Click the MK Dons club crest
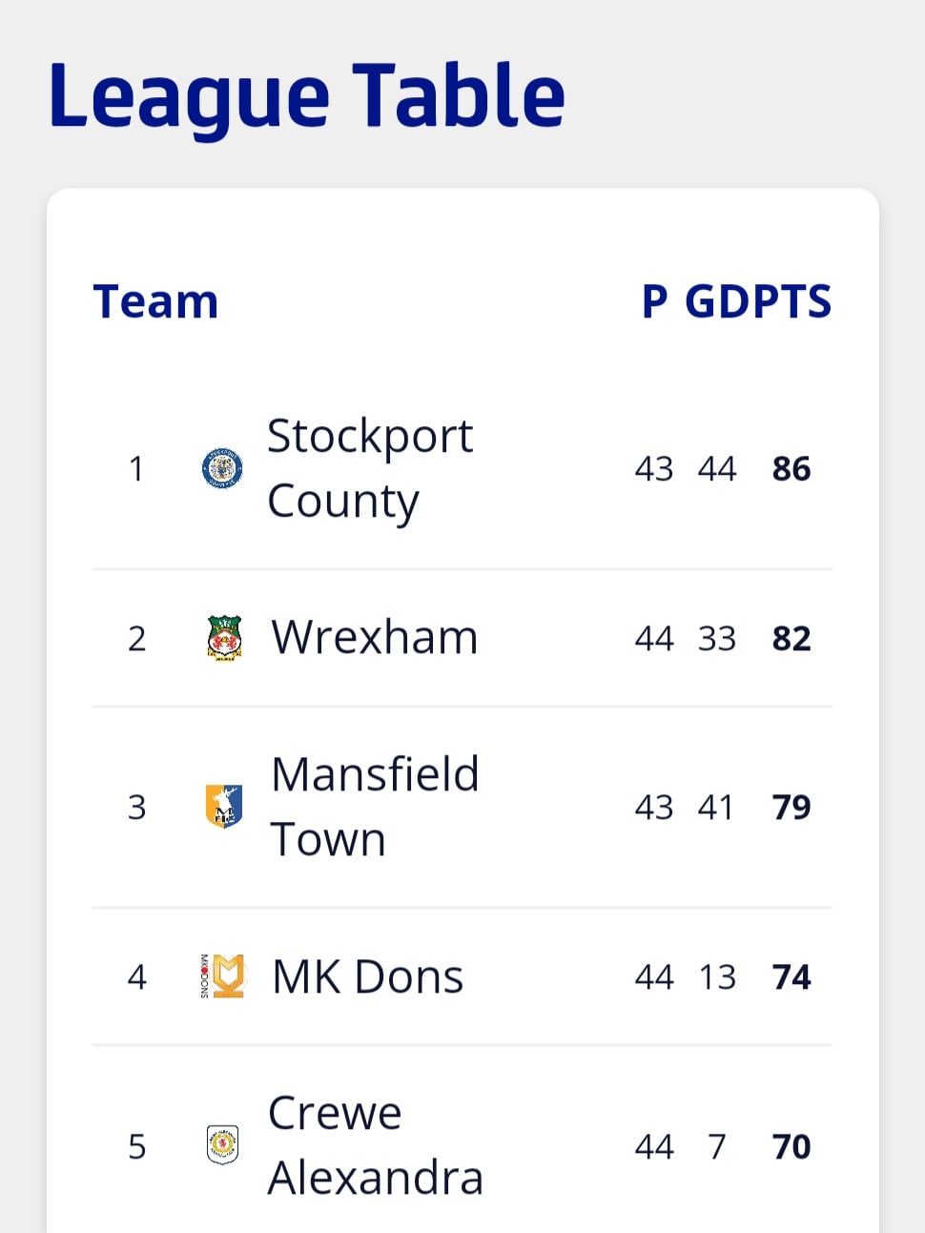Viewport: 925px width, 1233px height. tap(222, 976)
